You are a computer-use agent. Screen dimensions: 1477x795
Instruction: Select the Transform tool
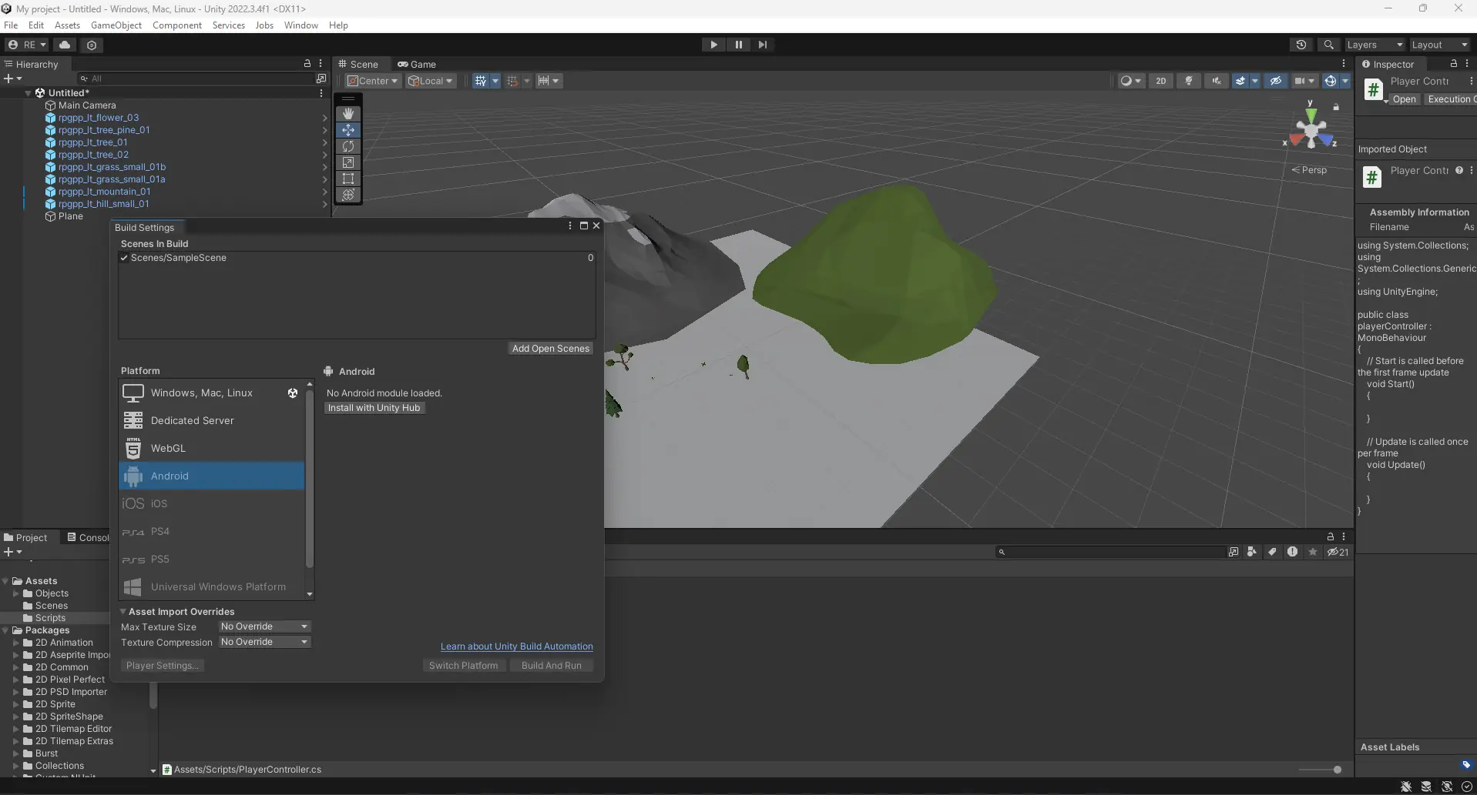348,195
